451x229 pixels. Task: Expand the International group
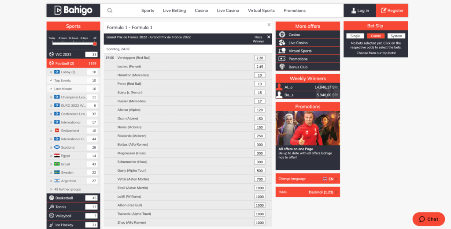tap(51, 122)
